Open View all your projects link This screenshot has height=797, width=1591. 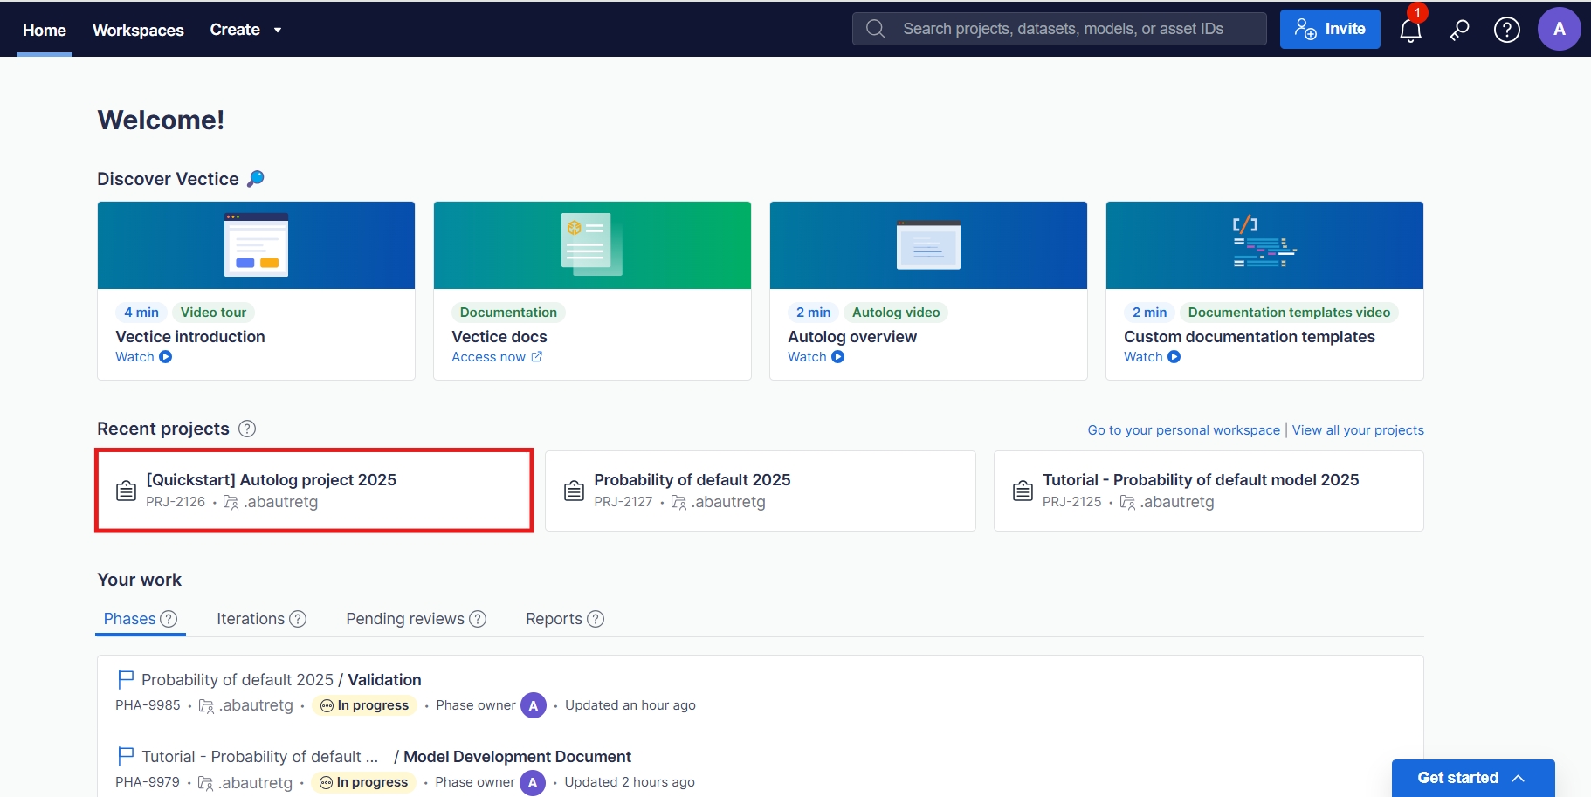click(1358, 430)
